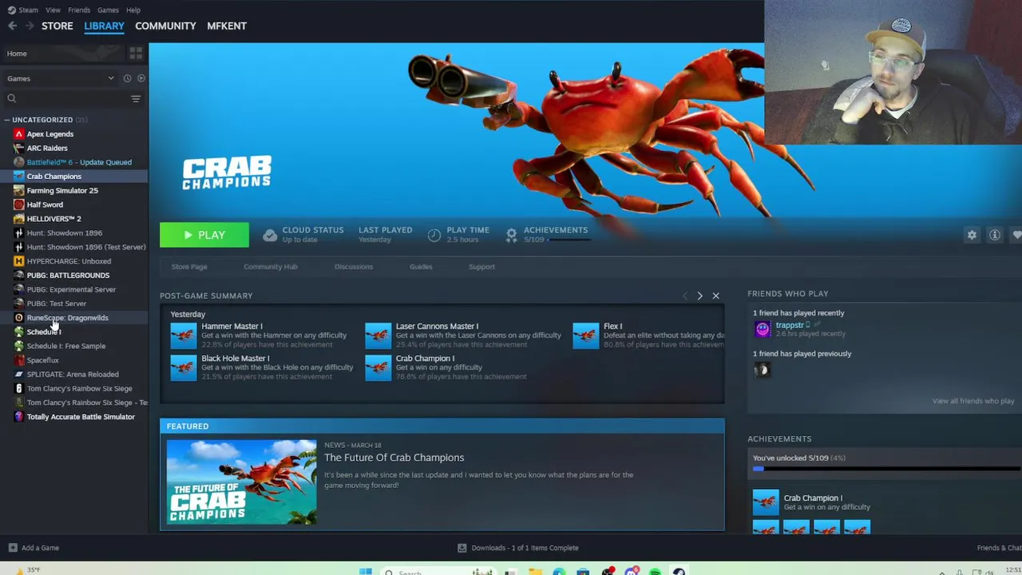Open The Future Of Crab Champions thumbnail
The image size is (1022, 575).
241,482
